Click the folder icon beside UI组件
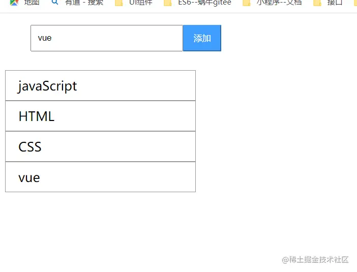357x272 pixels. click(x=119, y=3)
